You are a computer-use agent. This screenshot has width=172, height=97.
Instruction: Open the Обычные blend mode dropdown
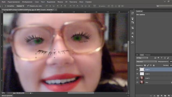pos(146,62)
